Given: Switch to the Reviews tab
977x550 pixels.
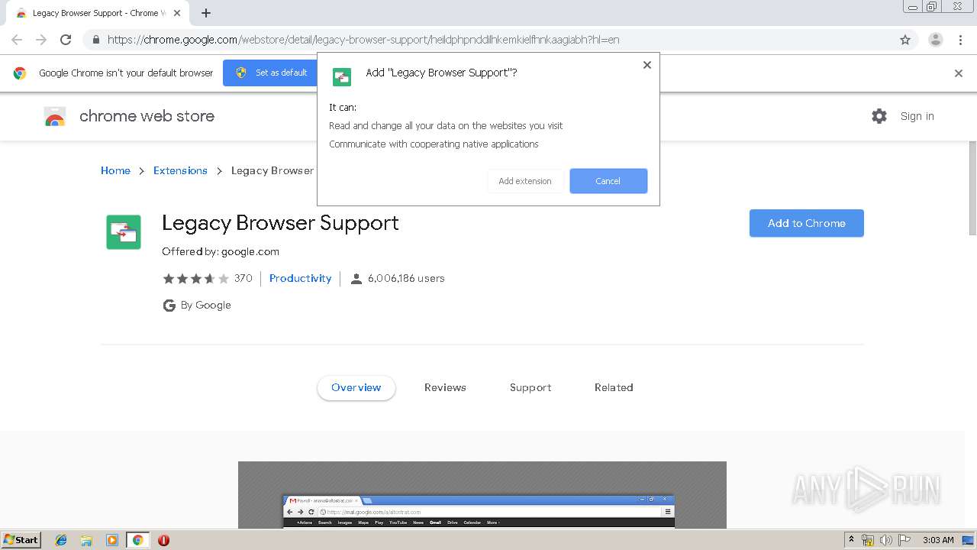Looking at the screenshot, I should click(x=445, y=387).
